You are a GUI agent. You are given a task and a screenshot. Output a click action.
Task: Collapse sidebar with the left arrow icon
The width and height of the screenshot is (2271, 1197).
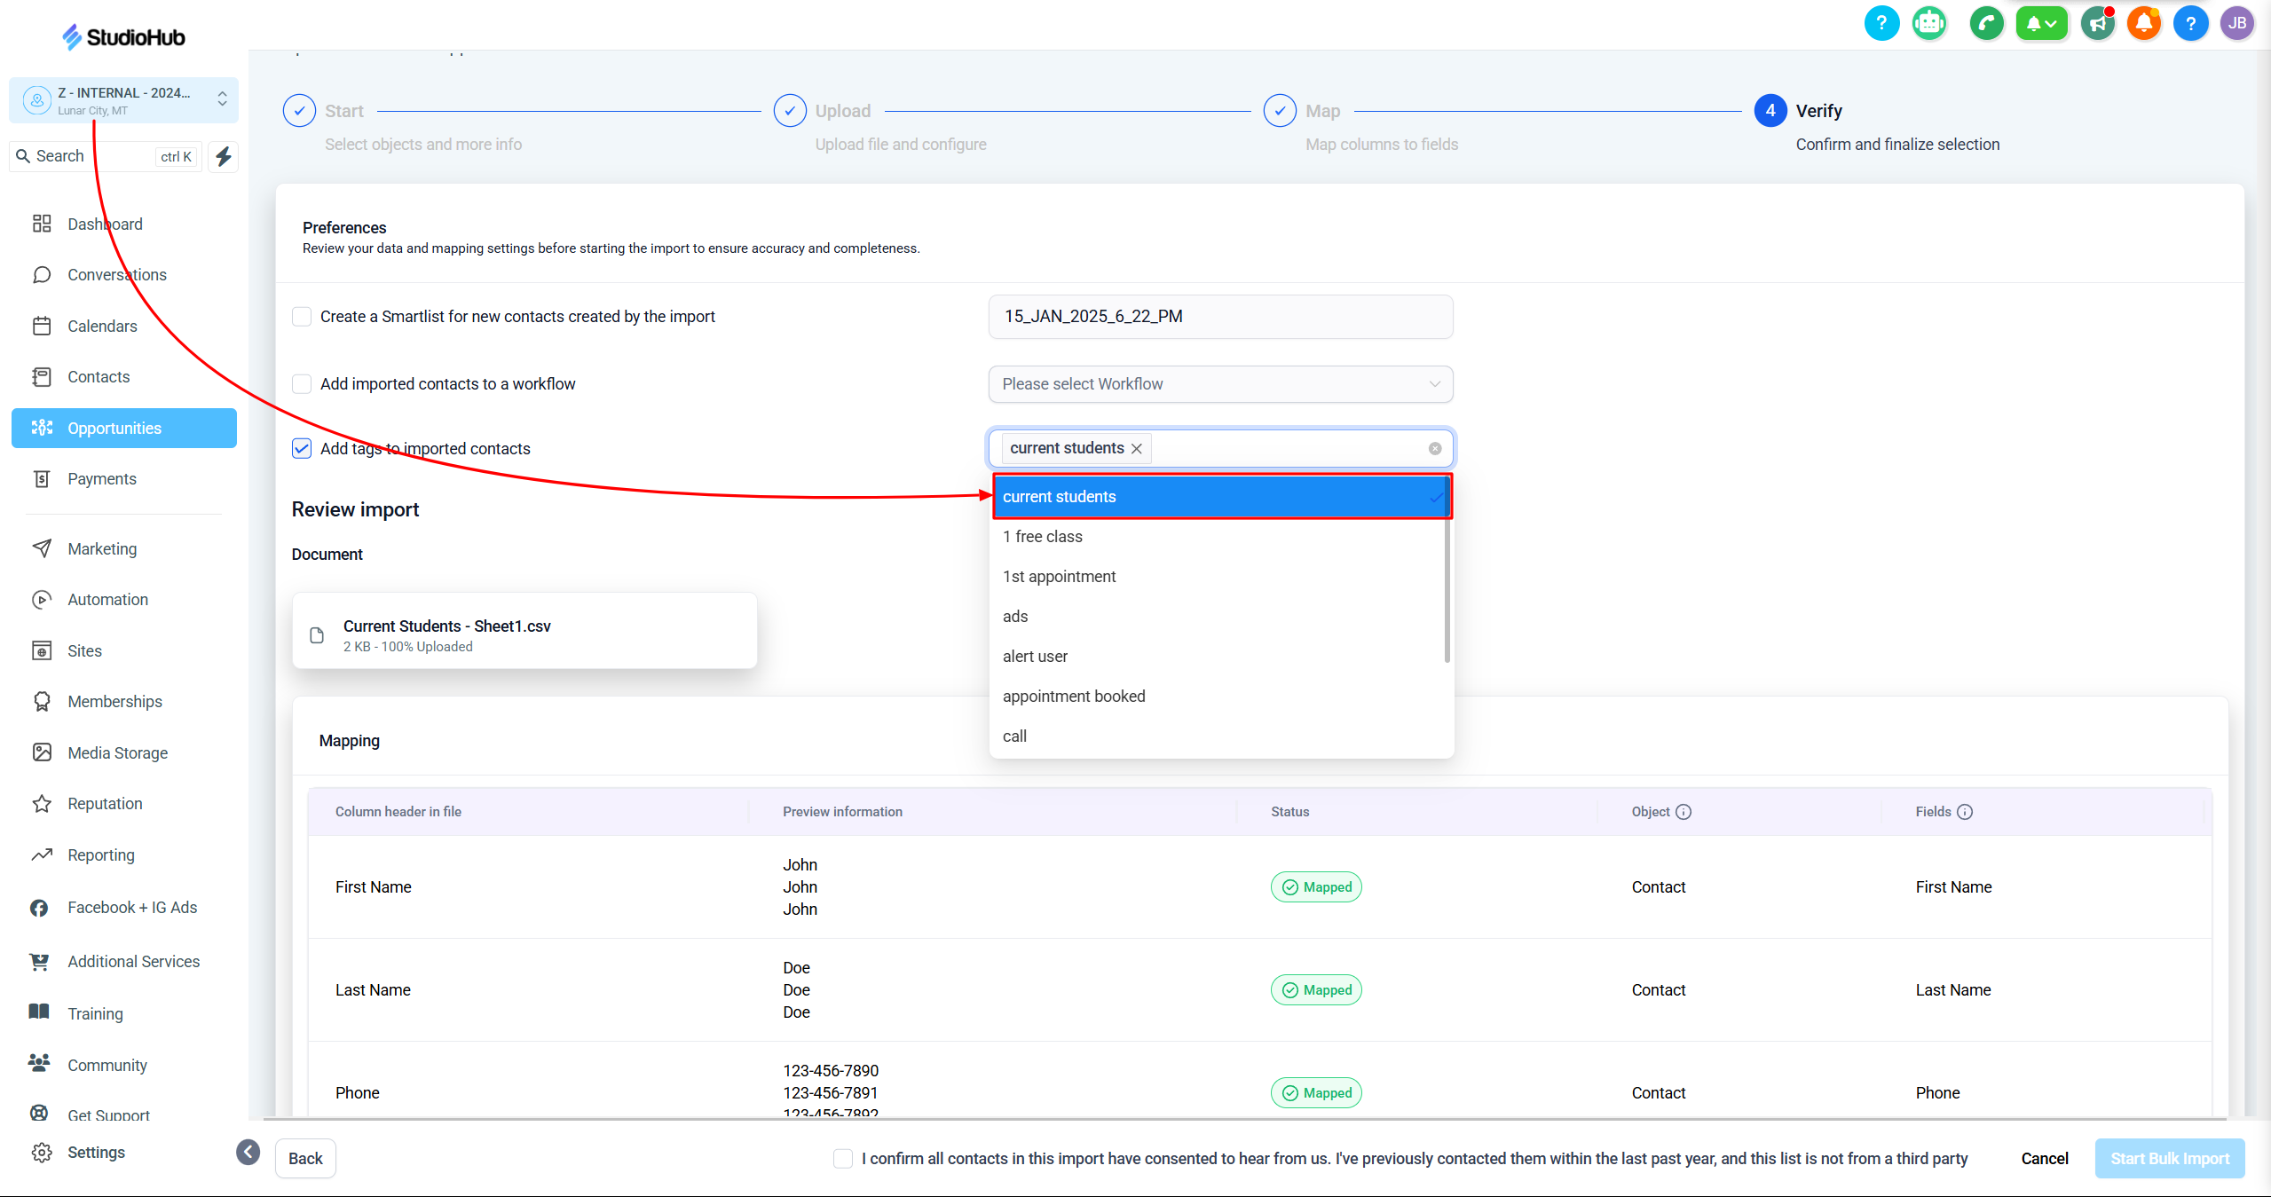pos(248,1152)
